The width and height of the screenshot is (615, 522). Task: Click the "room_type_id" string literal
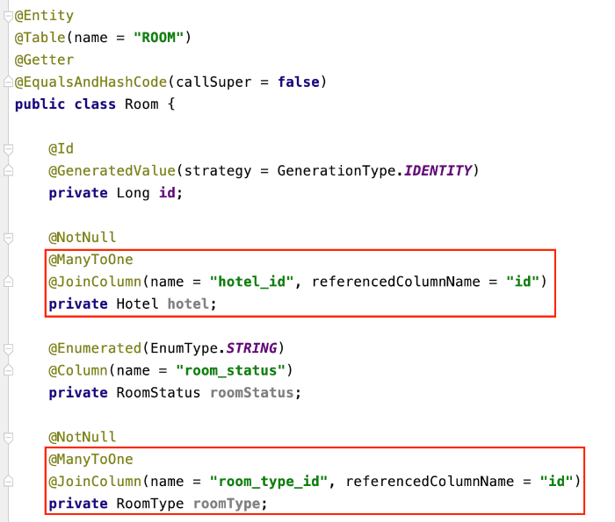click(269, 482)
